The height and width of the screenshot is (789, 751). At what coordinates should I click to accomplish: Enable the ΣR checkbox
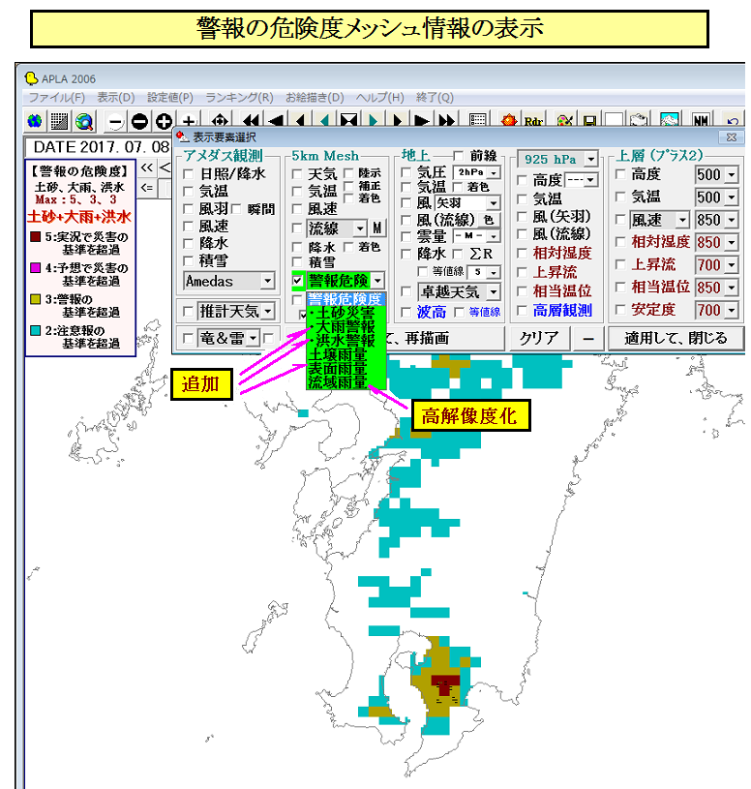(457, 254)
